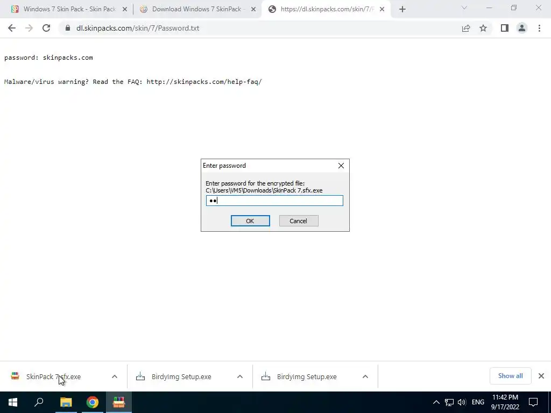This screenshot has height=413, width=551.
Task: Show hidden system tray icons
Action: (x=436, y=402)
